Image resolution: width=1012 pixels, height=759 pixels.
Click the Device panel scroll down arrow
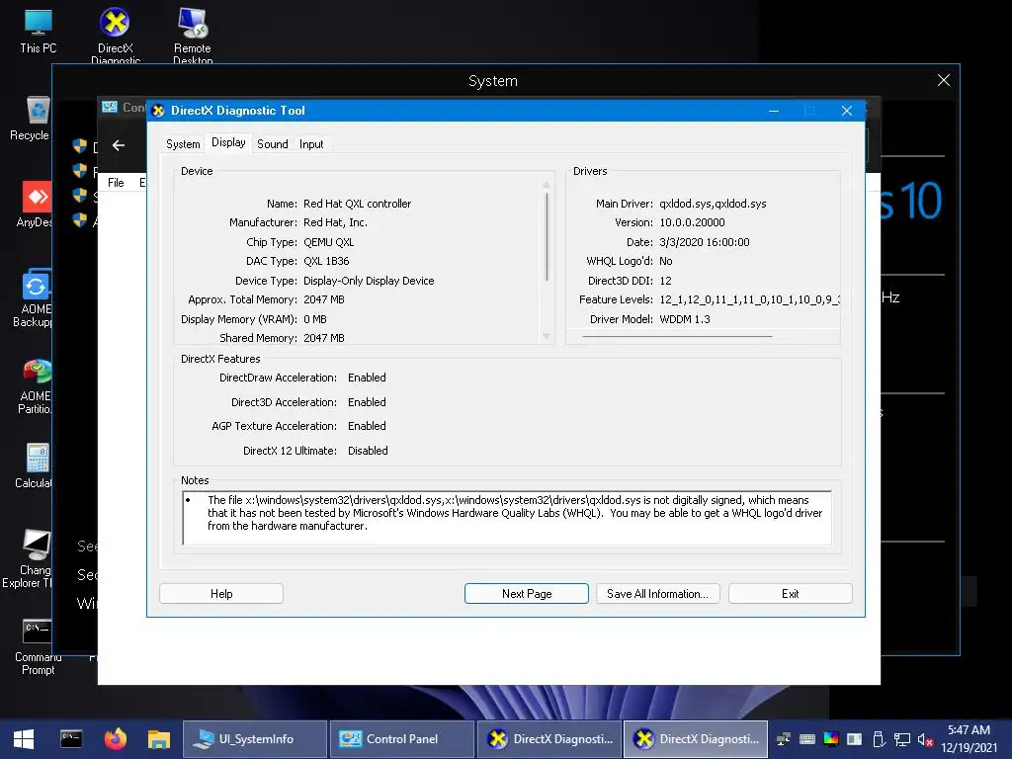[547, 336]
